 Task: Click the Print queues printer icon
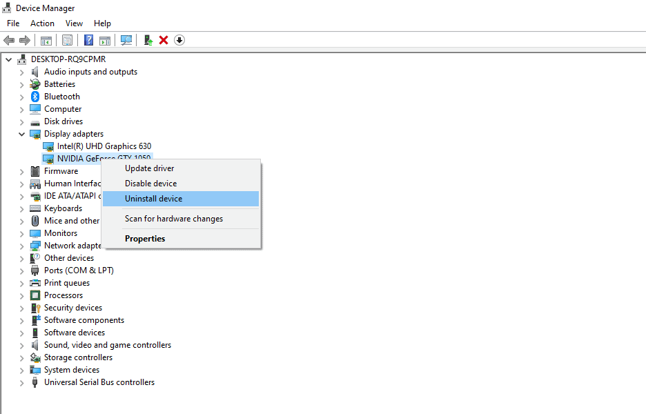35,283
